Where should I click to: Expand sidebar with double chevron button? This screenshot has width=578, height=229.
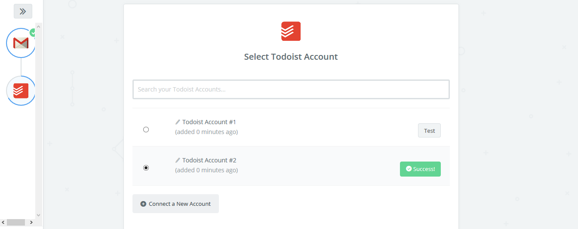tap(23, 11)
